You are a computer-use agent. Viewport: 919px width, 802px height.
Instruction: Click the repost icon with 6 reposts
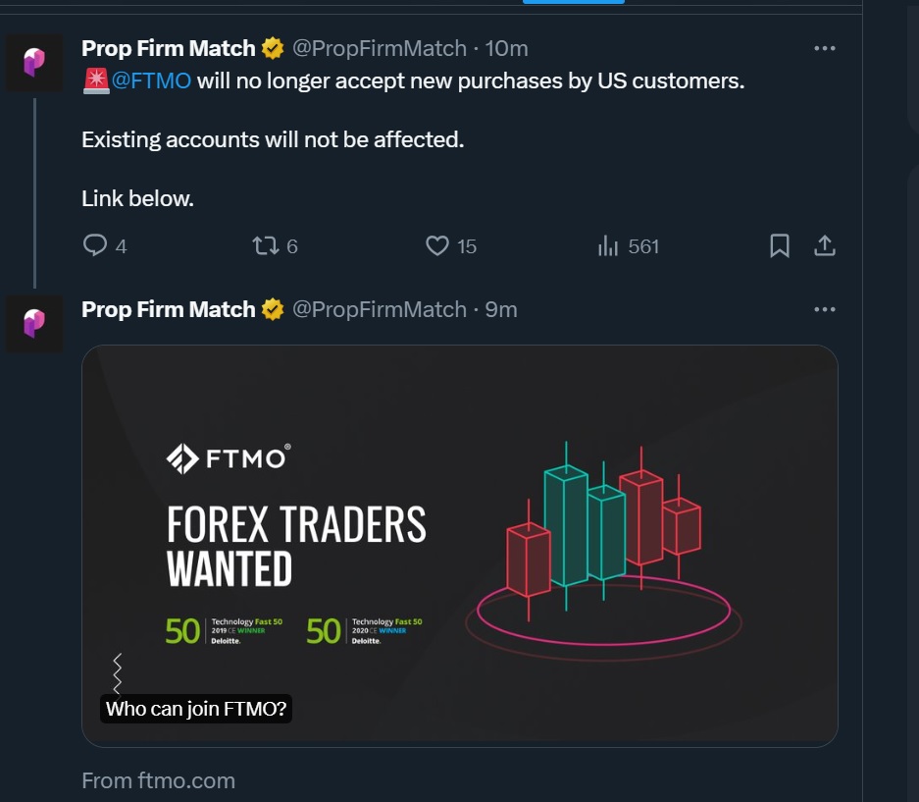(266, 245)
